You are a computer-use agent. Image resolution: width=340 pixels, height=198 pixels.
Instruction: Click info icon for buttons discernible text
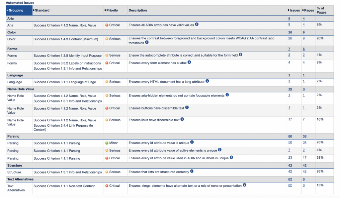[x=187, y=107]
